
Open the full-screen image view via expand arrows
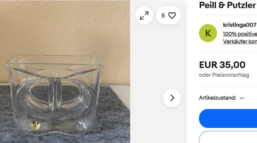click(144, 15)
